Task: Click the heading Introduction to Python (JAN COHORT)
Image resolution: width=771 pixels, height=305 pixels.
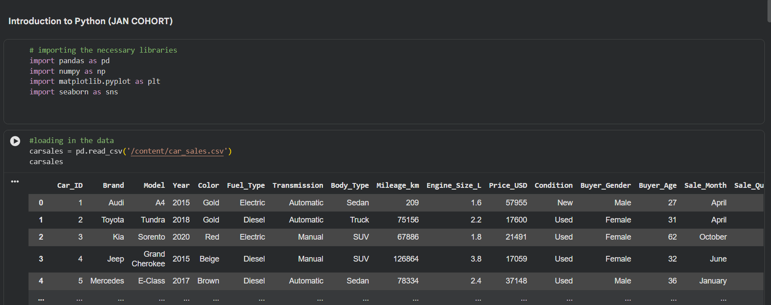Action: pos(90,21)
